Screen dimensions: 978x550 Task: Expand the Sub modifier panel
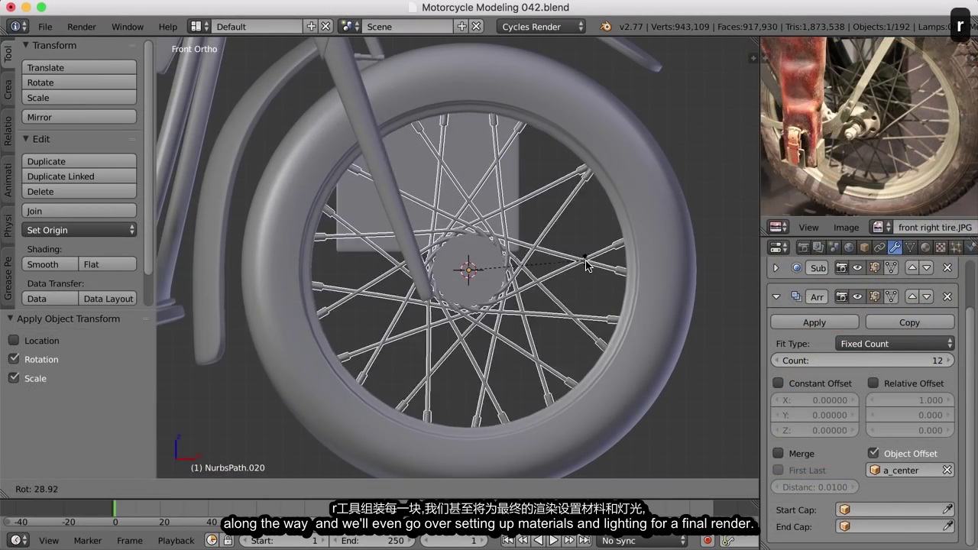coord(776,267)
